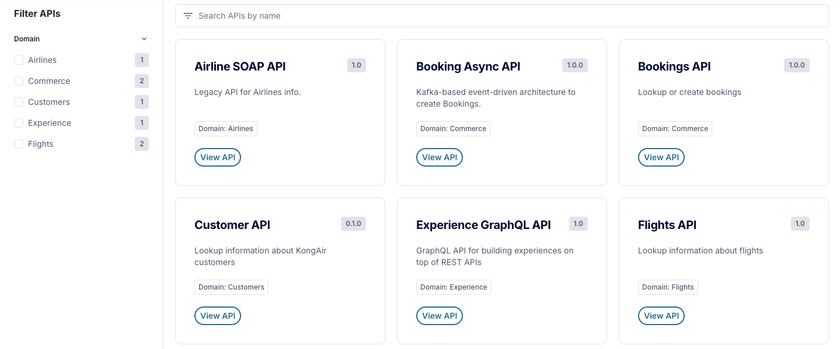Select the Domain: Experience tag

(x=454, y=287)
